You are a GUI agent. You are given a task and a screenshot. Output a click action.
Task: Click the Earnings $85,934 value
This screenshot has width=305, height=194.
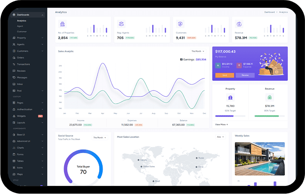(201, 59)
